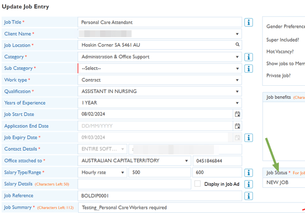The height and width of the screenshot is (213, 305).
Task: Click the minimum salary field showing 500
Action: pos(160,173)
